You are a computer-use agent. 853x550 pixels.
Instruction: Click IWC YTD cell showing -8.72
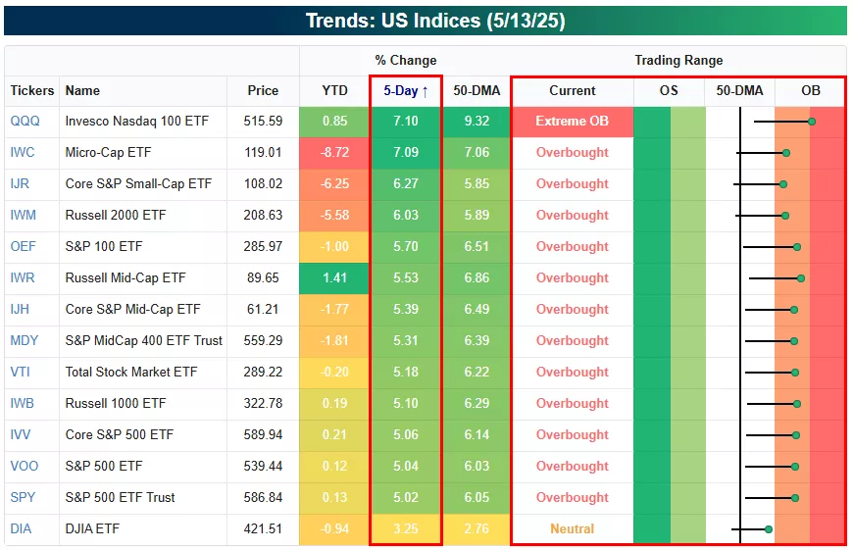coord(334,152)
